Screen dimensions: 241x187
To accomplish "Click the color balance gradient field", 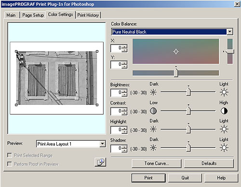I will (176, 51).
